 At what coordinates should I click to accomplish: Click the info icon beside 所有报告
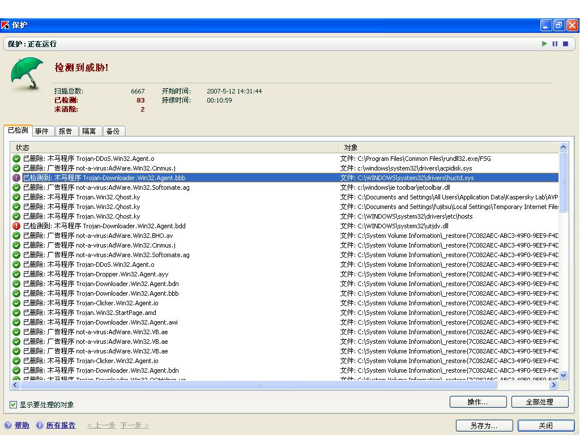point(40,425)
